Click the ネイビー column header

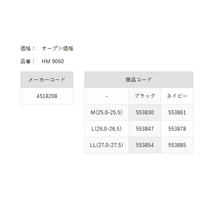177,96
